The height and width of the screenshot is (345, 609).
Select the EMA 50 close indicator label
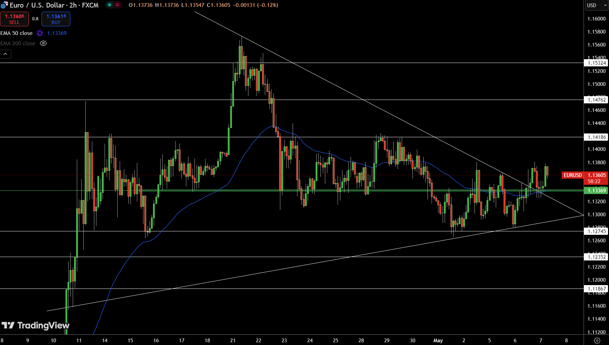[16, 33]
